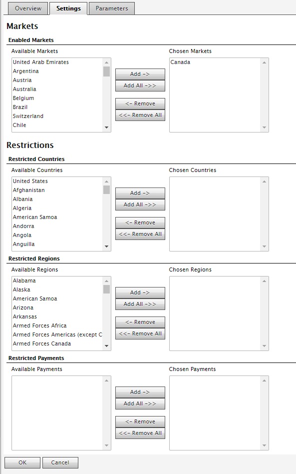
Task: Click Add All ->> for Restricted Countries
Action: coord(140,204)
